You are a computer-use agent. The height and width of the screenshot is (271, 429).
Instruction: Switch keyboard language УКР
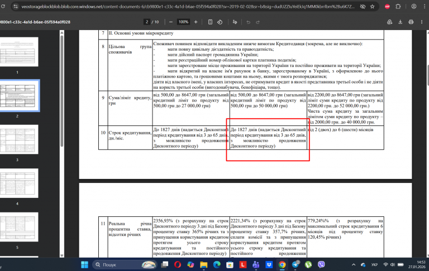[x=375, y=264]
